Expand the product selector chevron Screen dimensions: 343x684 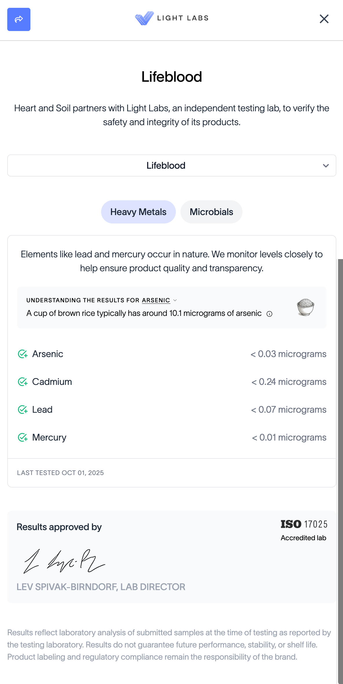[326, 166]
